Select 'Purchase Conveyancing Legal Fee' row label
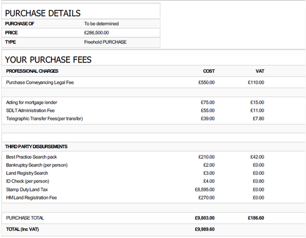This screenshot has height=238, width=306. pyautogui.click(x=40, y=83)
